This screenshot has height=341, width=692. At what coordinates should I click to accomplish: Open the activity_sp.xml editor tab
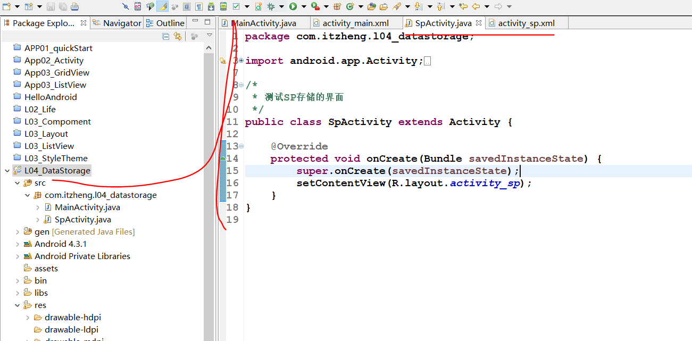526,23
